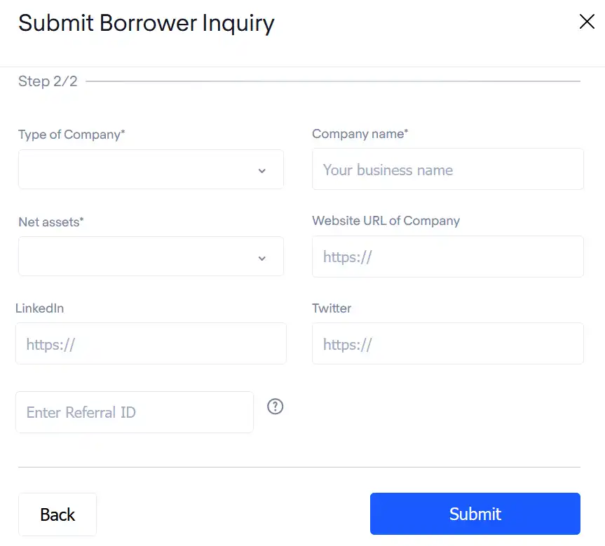Click the Twitter https:// input field
Image resolution: width=605 pixels, height=546 pixels.
tap(447, 343)
